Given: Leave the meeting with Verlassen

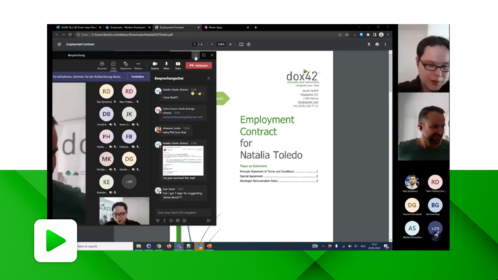Looking at the screenshot, I should coord(199,65).
